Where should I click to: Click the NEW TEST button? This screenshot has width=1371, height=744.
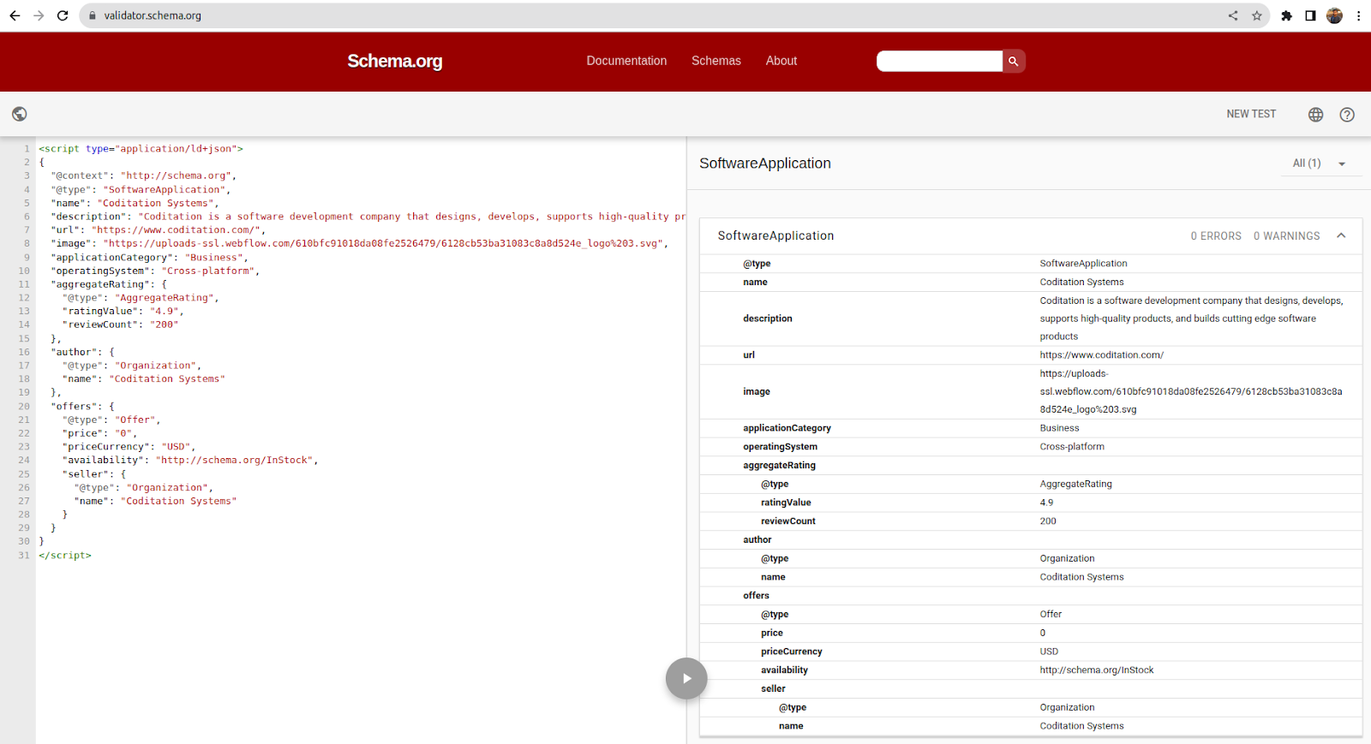[x=1251, y=114]
